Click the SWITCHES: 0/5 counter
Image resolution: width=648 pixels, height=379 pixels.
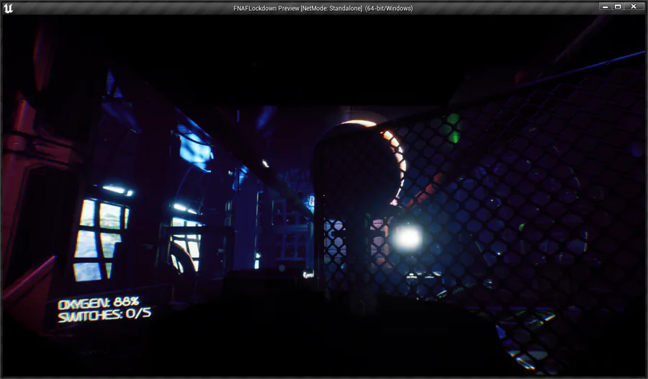coord(104,315)
